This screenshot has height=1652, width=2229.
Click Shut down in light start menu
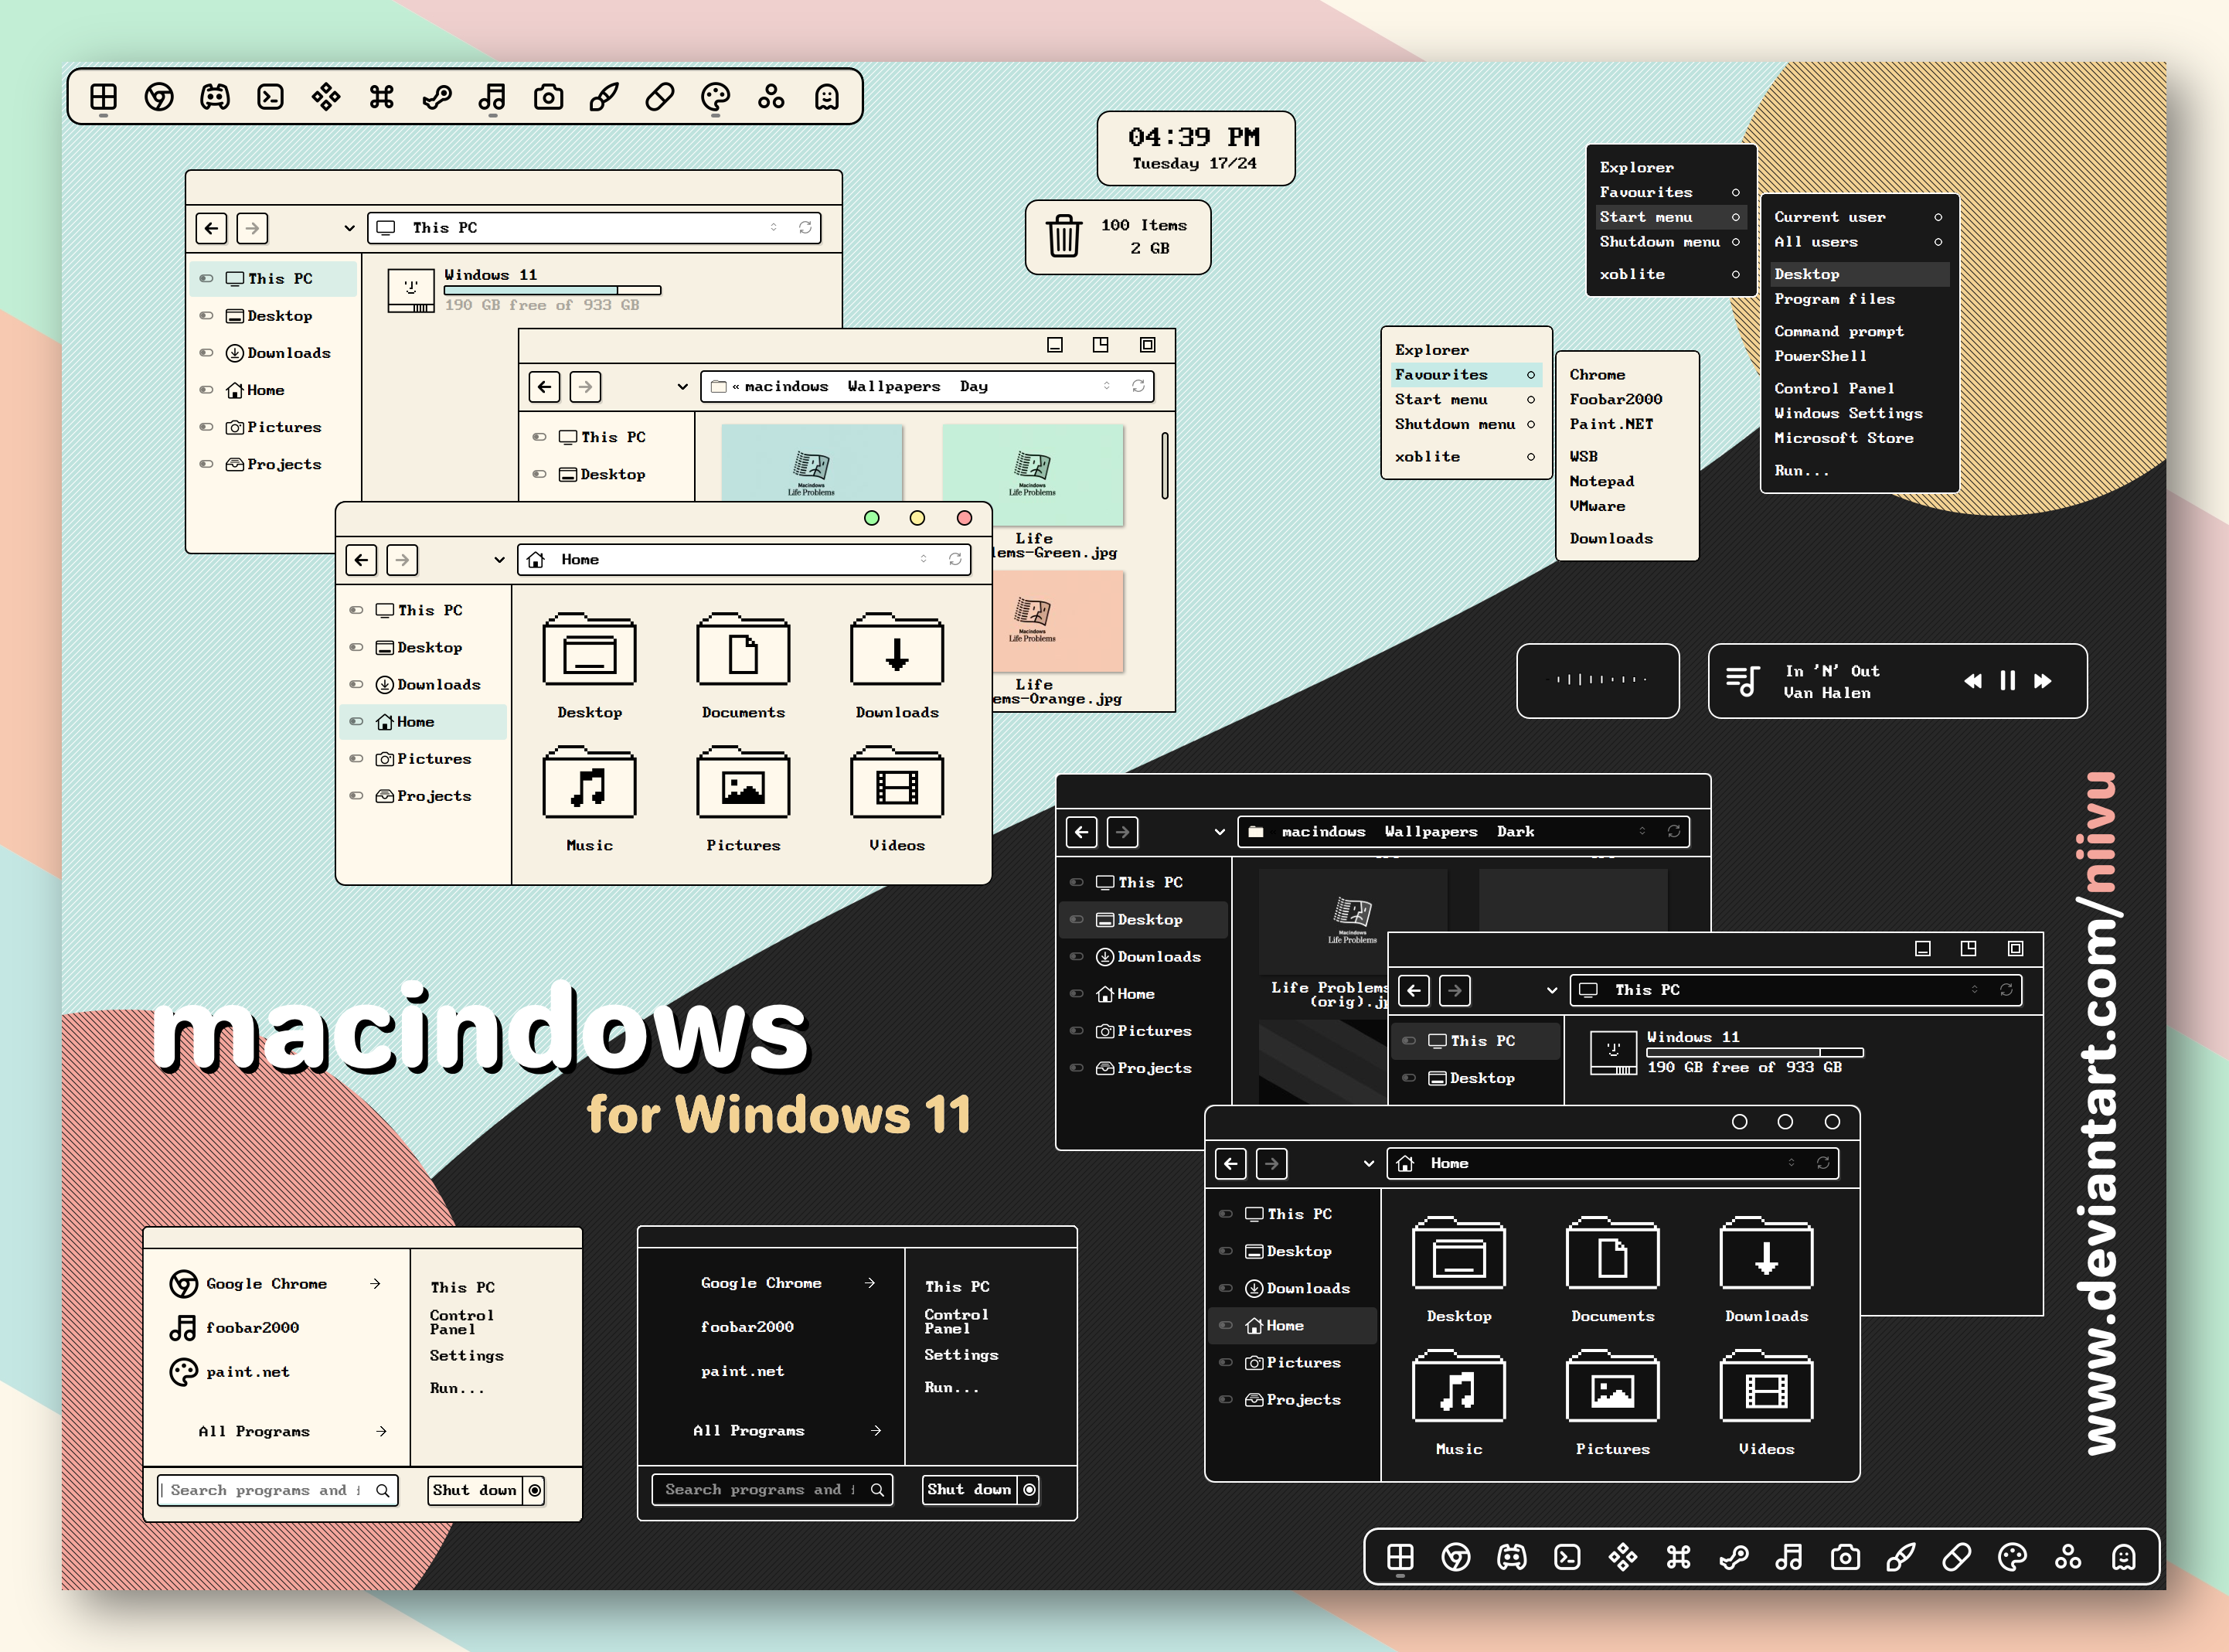coord(475,1490)
